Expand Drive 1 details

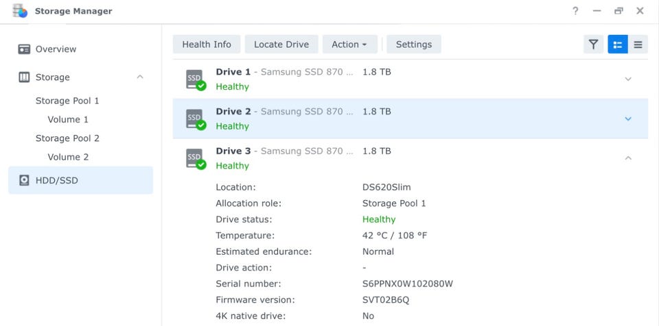(x=628, y=79)
